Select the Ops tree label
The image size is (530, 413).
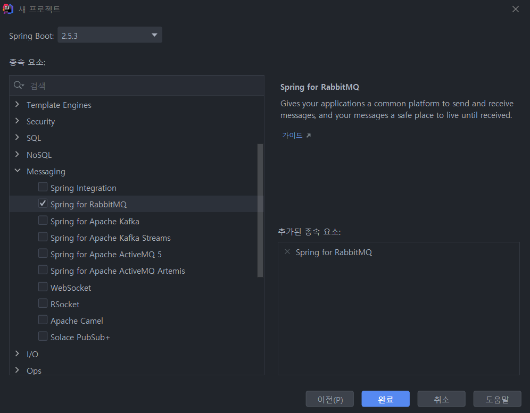tap(34, 371)
